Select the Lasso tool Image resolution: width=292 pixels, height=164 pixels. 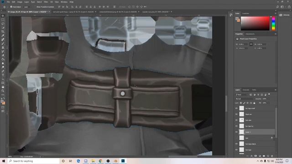pos(3,24)
